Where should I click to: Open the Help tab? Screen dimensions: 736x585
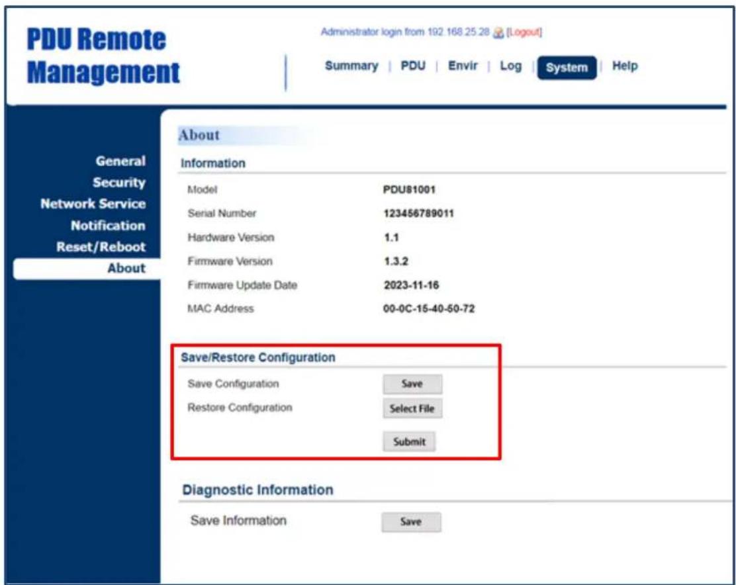(625, 66)
